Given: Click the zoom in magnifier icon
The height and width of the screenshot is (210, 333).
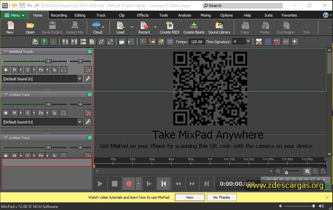Looking at the screenshot, I should tap(307, 171).
